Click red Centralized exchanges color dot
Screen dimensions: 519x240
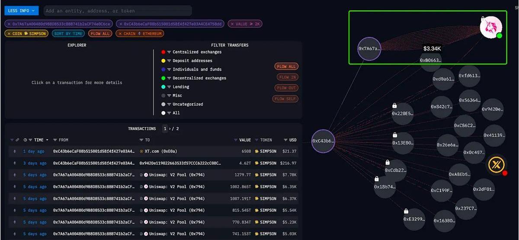point(163,52)
